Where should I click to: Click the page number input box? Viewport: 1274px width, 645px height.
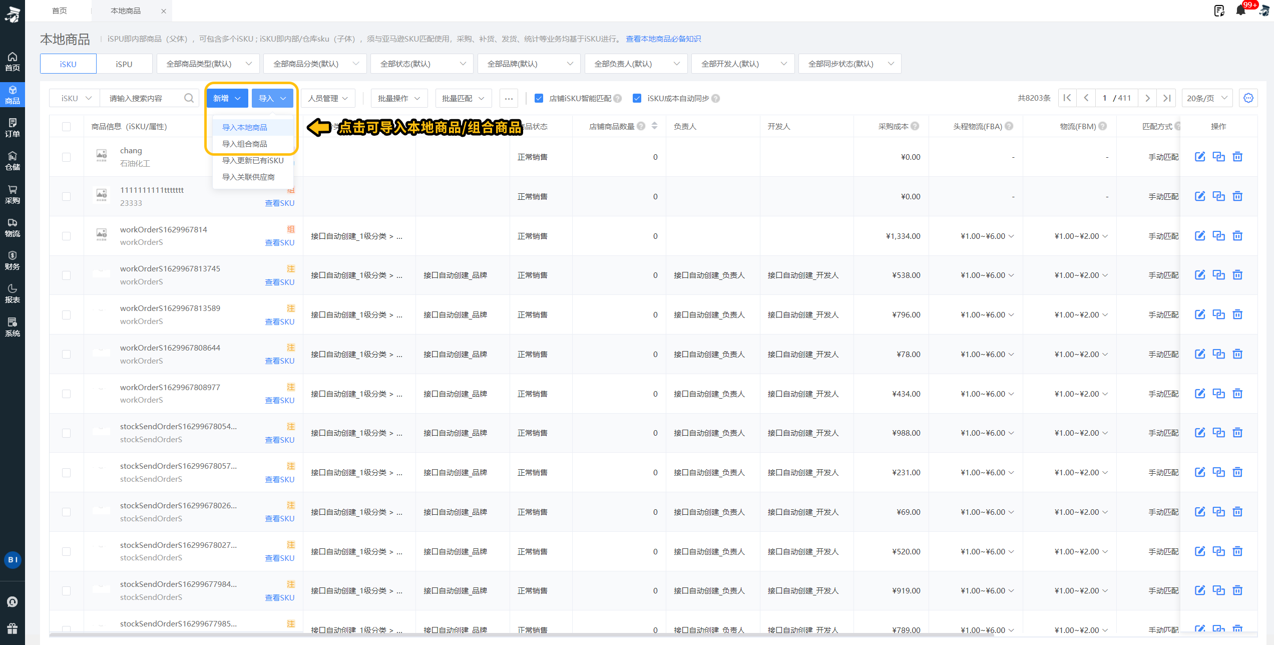pyautogui.click(x=1104, y=98)
